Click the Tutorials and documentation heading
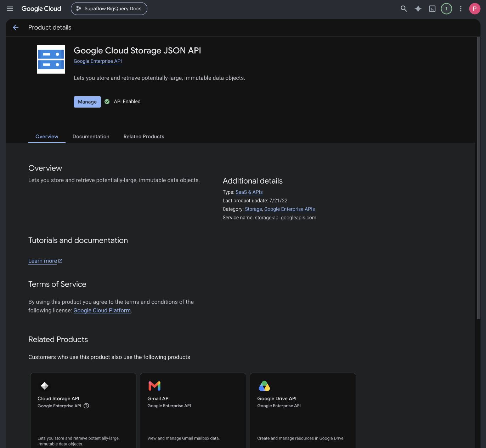Viewport: 486px width, 448px height. (x=78, y=240)
